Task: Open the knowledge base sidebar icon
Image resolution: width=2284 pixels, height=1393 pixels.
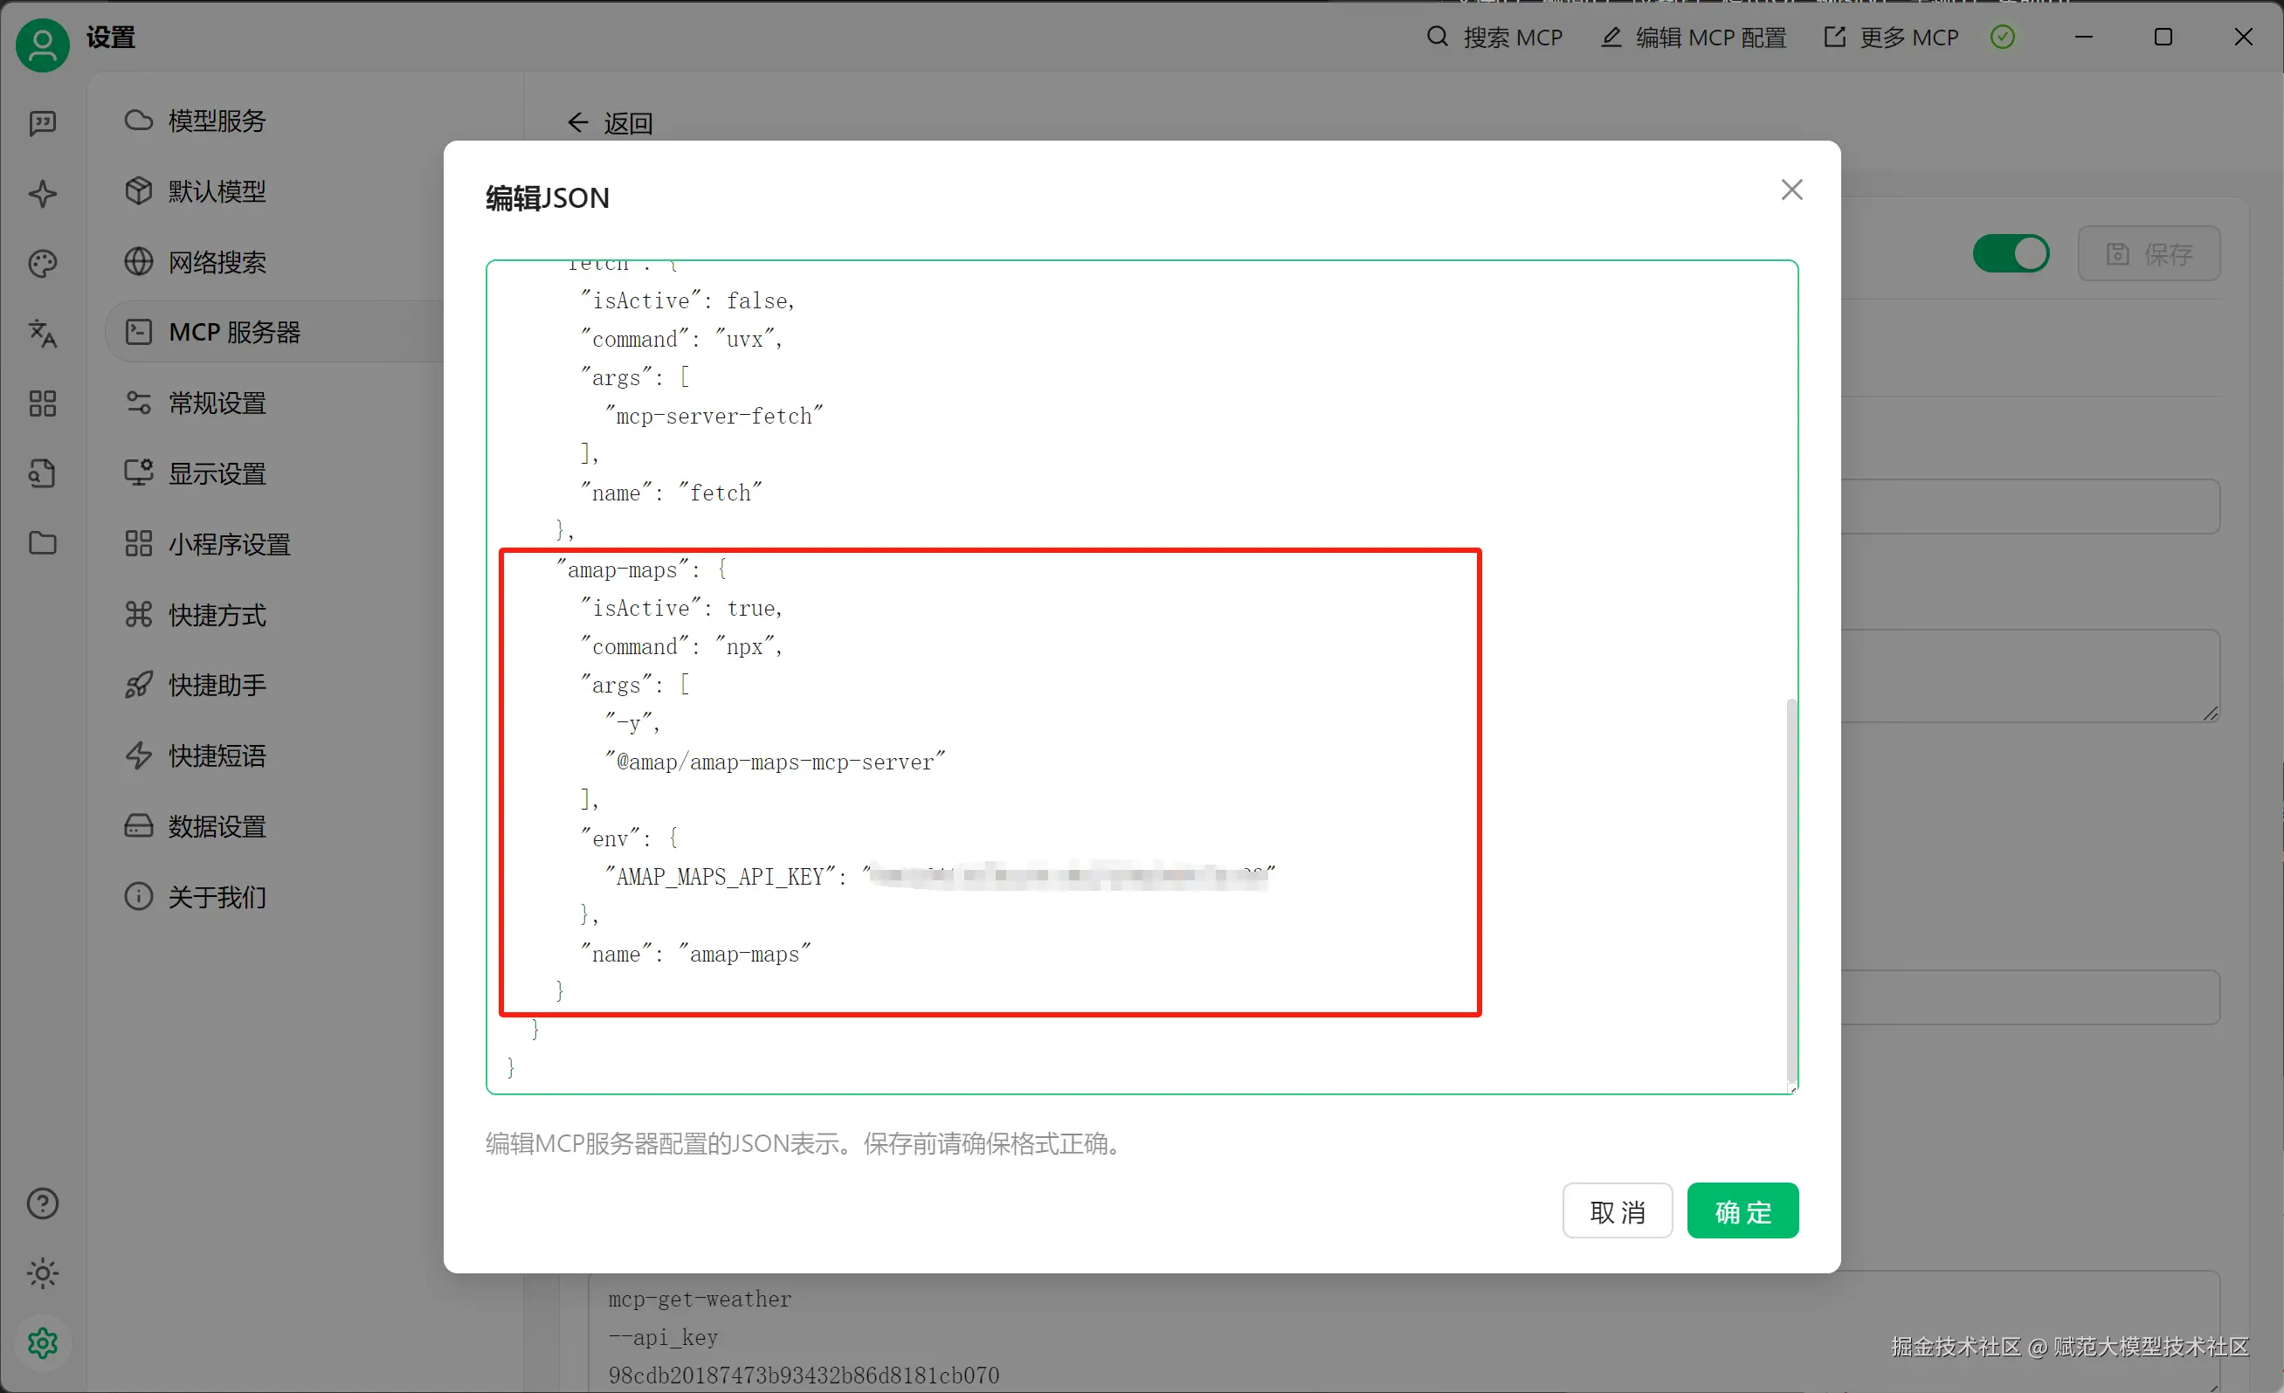Action: 43,473
